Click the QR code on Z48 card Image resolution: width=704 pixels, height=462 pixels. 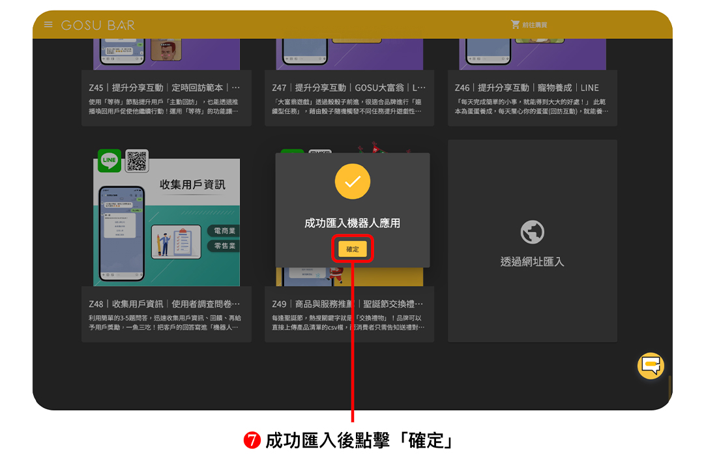point(137,161)
